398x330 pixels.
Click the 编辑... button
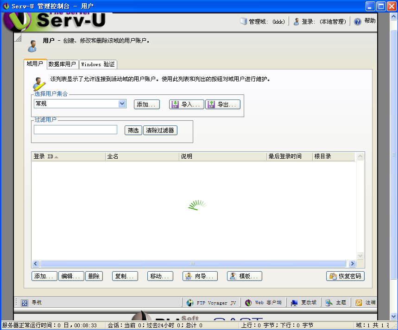pos(71,276)
